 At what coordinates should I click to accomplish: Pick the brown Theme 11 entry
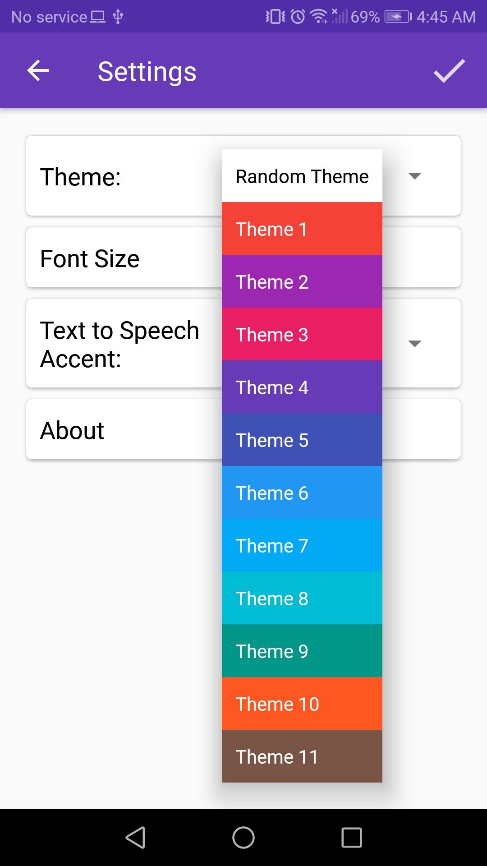302,756
